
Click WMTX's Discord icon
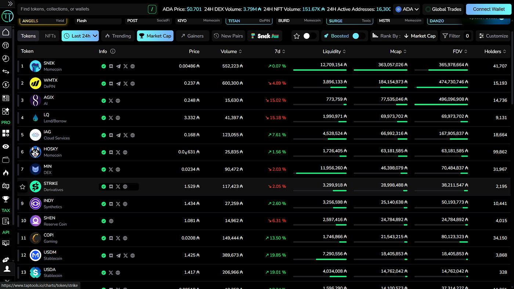111,84
